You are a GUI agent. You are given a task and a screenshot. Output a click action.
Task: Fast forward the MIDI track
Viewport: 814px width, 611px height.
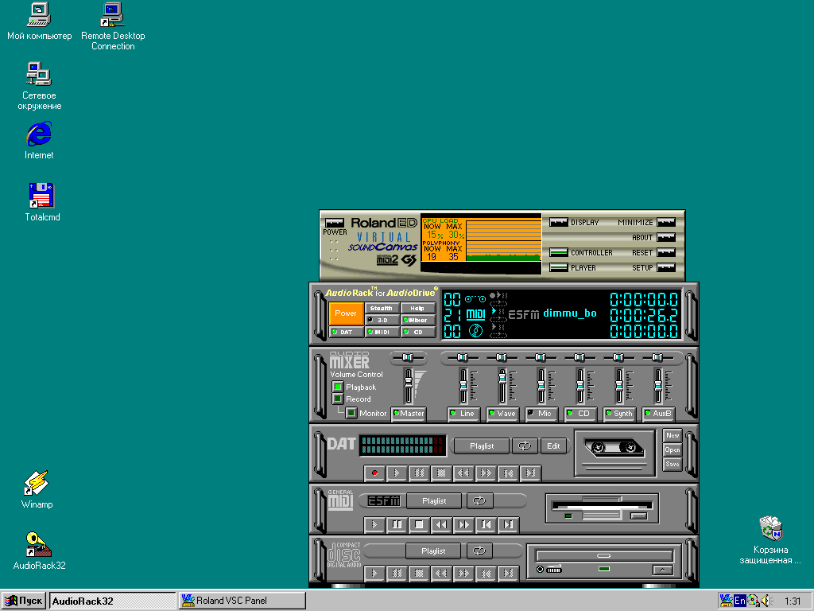(463, 525)
